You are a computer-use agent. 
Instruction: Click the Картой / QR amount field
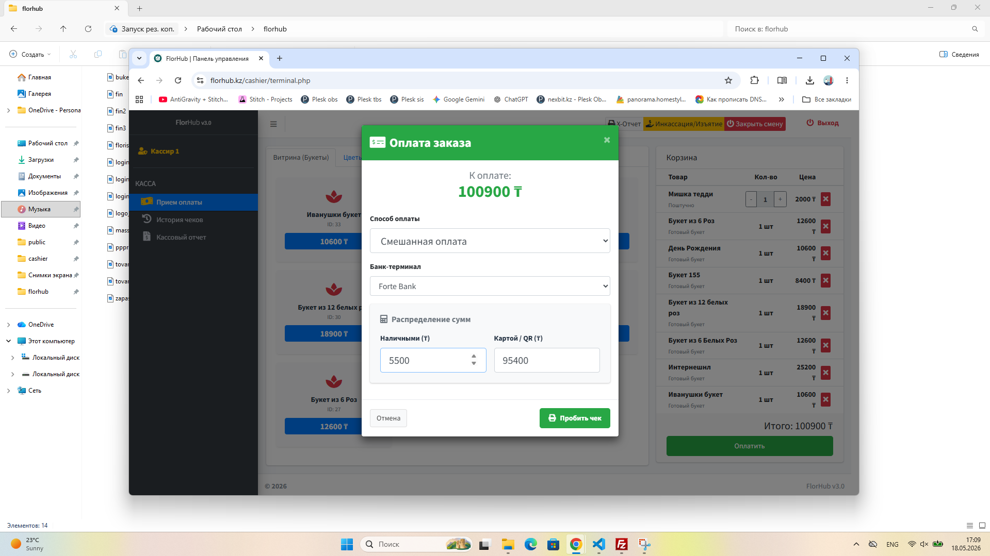pyautogui.click(x=547, y=360)
